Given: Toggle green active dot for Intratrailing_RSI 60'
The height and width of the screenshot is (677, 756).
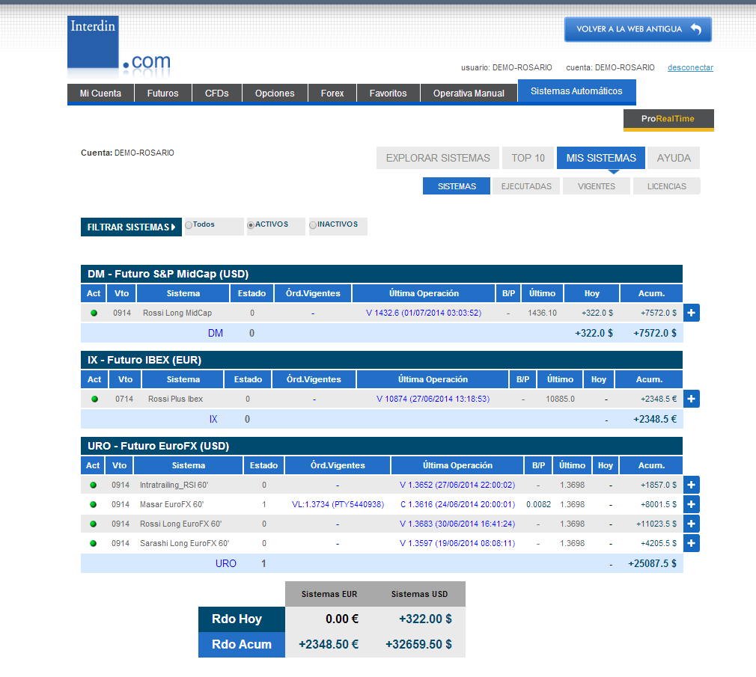Looking at the screenshot, I should click(93, 485).
